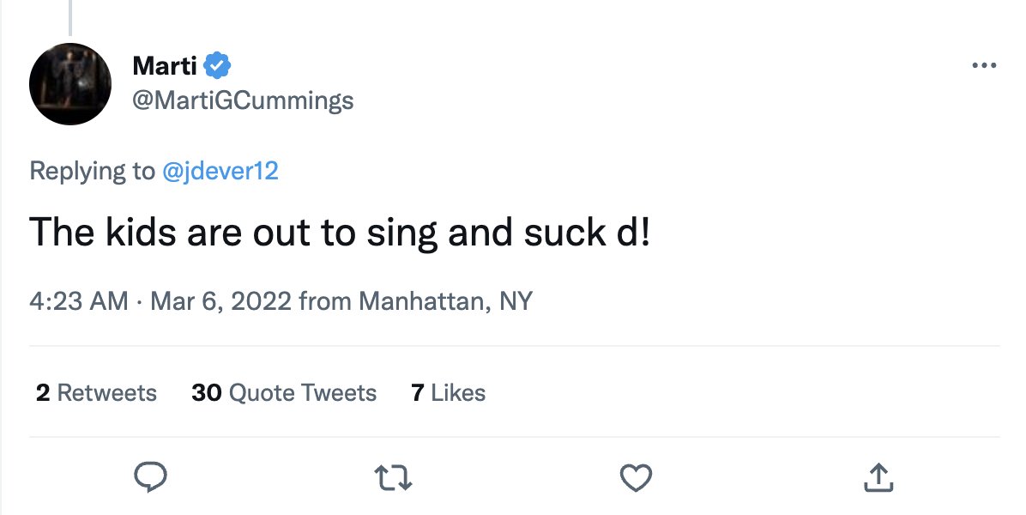Viewport: 1026px width, 515px height.
Task: Open Marti's round profile avatar
Action: (x=70, y=84)
